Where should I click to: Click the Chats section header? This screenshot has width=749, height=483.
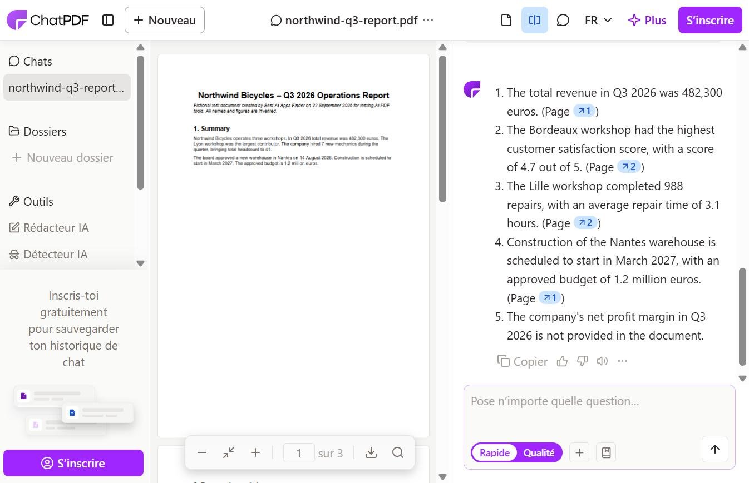[x=31, y=61]
